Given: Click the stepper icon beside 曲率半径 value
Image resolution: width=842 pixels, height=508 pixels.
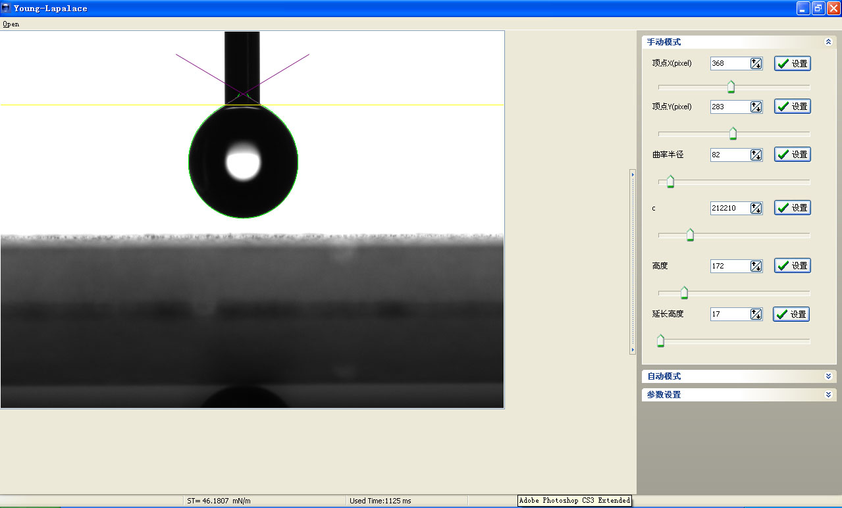Looking at the screenshot, I should pos(756,155).
